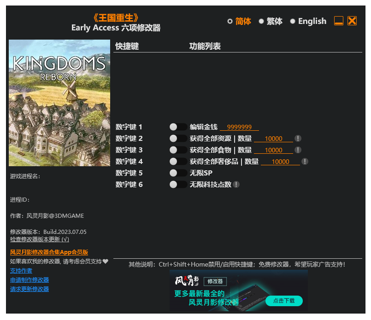Click info icon next to 获得全部奢侈品 quantity
The width and height of the screenshot is (371, 320).
(x=305, y=162)
